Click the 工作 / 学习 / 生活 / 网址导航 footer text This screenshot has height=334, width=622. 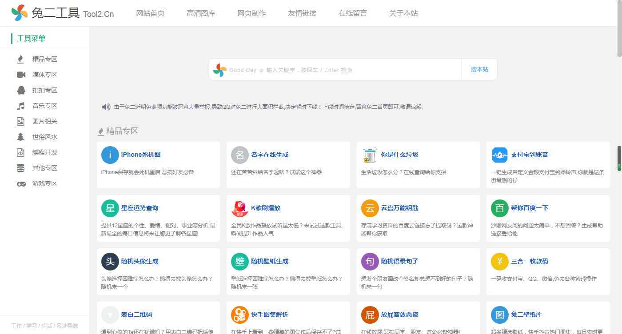tap(44, 326)
